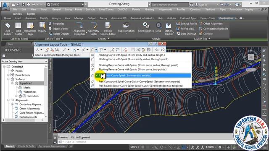Screen dimensions: 269x151
Task: Click the Pick Sub-entity icon
Action: click(x=138, y=50)
